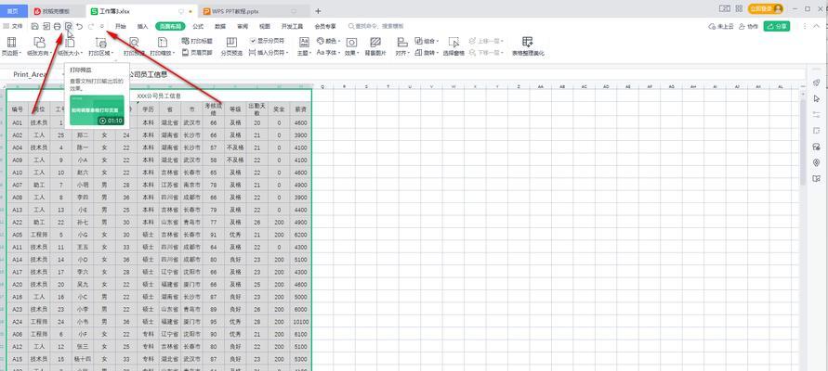The image size is (828, 371).
Task: Switch to the 视图 view tab
Action: (x=265, y=26)
